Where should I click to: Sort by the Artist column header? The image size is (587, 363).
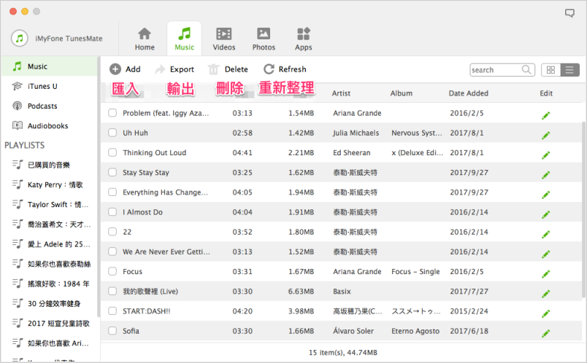[x=341, y=93]
